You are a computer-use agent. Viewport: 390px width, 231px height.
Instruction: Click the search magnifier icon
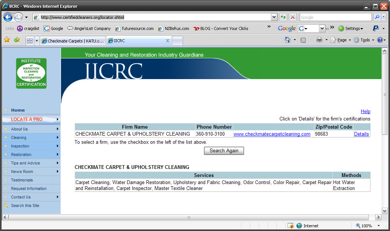point(377,17)
